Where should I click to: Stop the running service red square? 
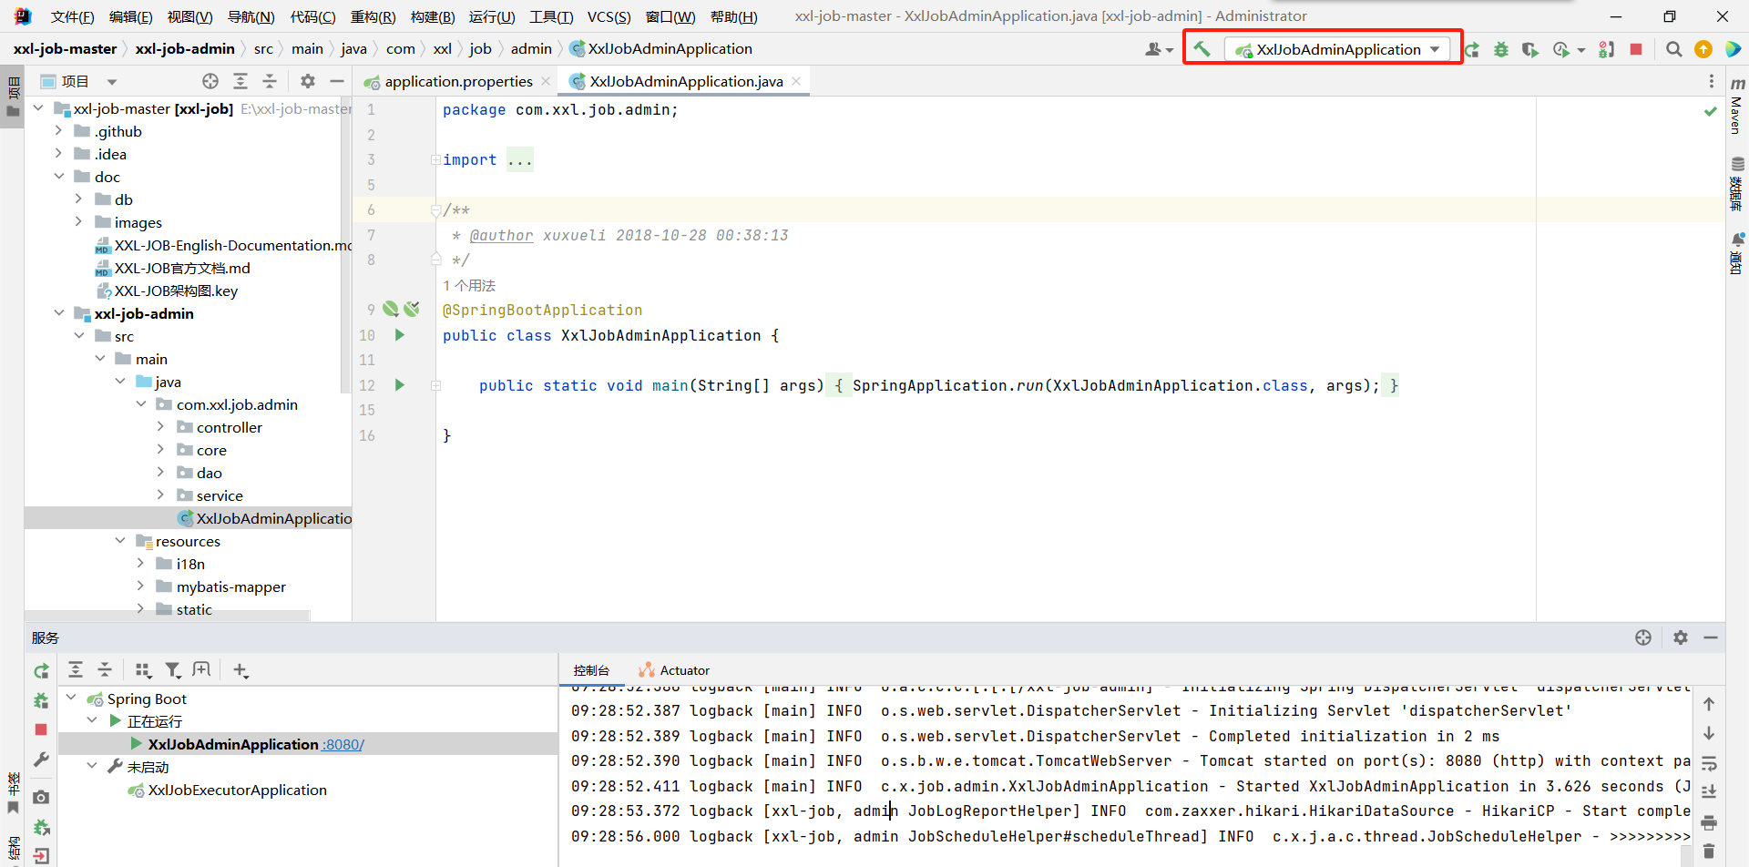click(x=41, y=729)
